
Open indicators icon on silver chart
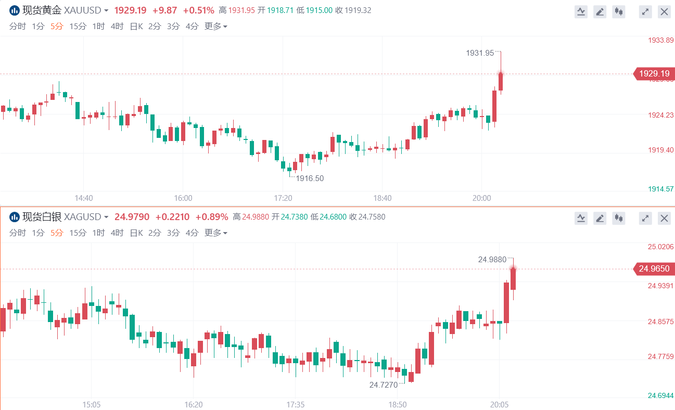click(581, 219)
